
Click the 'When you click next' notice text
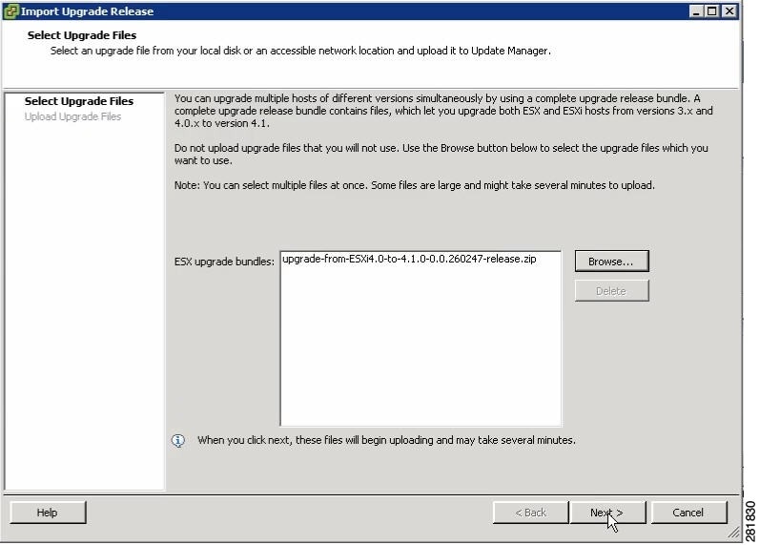(386, 440)
